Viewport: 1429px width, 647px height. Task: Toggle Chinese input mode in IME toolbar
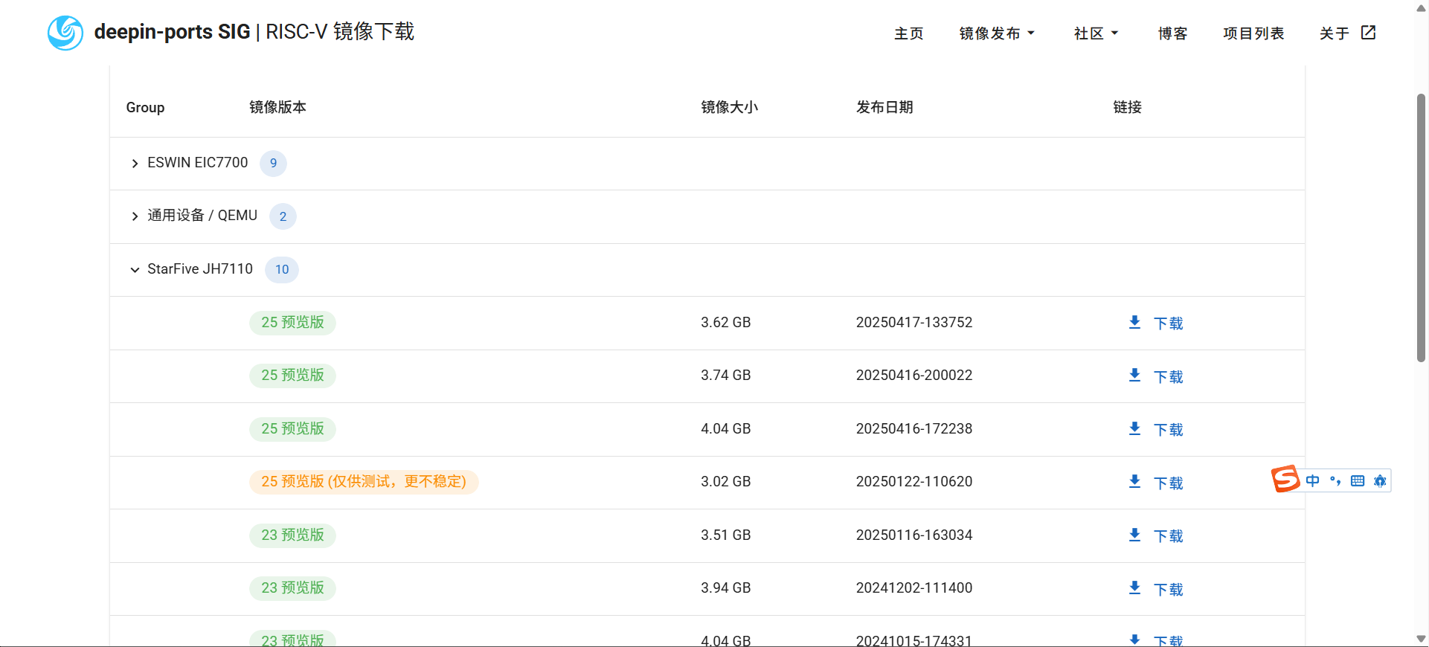1313,481
